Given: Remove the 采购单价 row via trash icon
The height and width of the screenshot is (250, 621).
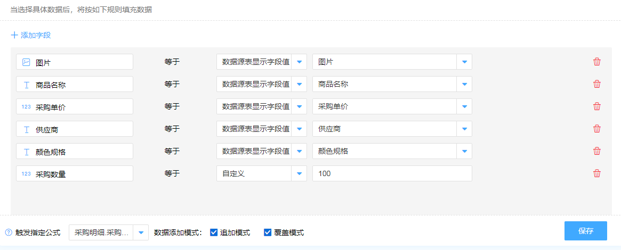Looking at the screenshot, I should pos(597,106).
